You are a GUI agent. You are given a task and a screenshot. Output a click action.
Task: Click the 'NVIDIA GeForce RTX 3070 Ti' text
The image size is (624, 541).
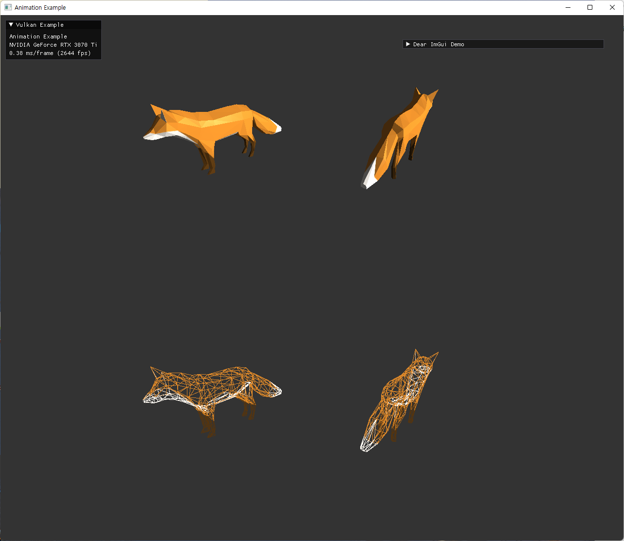(53, 45)
